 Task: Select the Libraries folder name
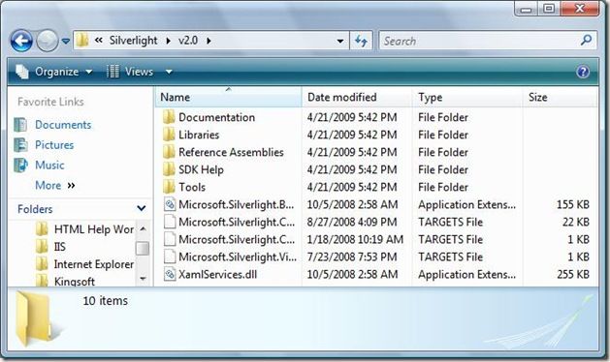coord(199,135)
